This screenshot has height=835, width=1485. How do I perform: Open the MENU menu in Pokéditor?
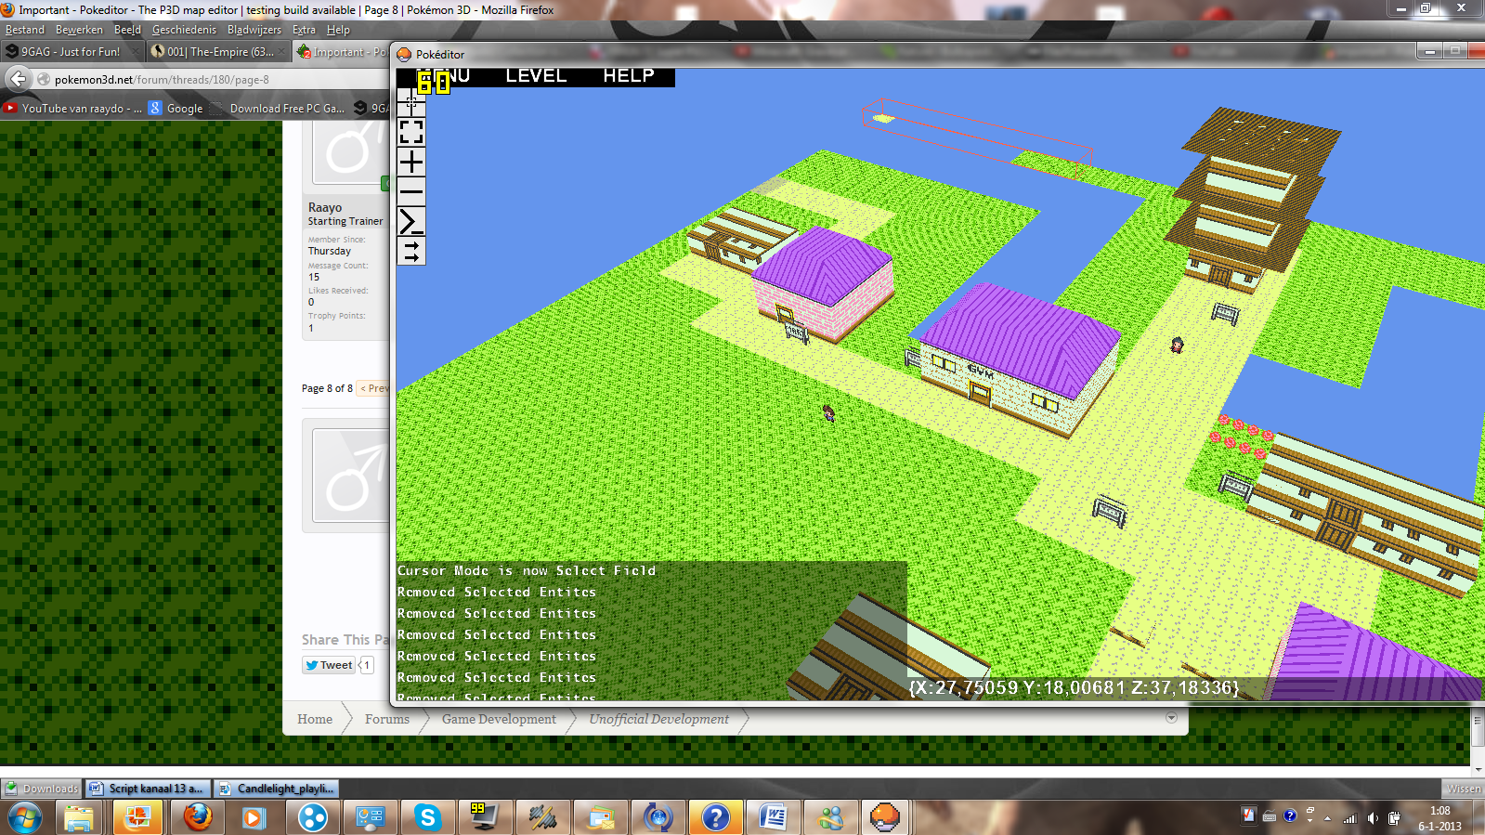(443, 76)
